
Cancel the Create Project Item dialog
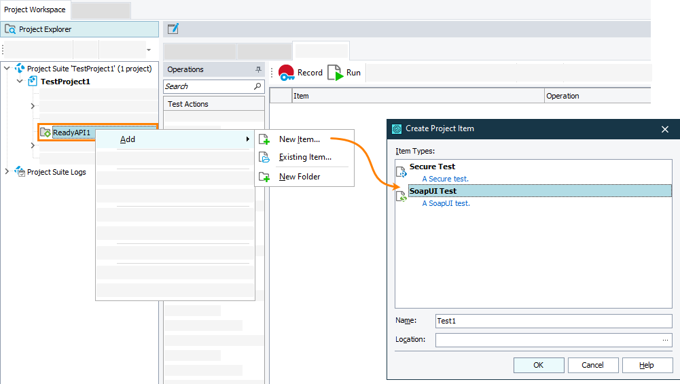pyautogui.click(x=592, y=365)
